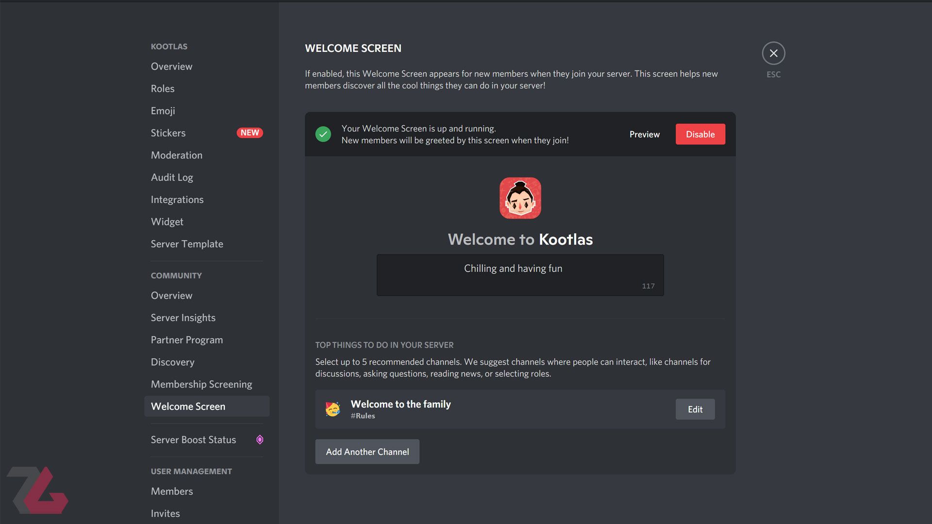Select Moderation in the sidebar
This screenshot has height=524, width=932.
177,155
